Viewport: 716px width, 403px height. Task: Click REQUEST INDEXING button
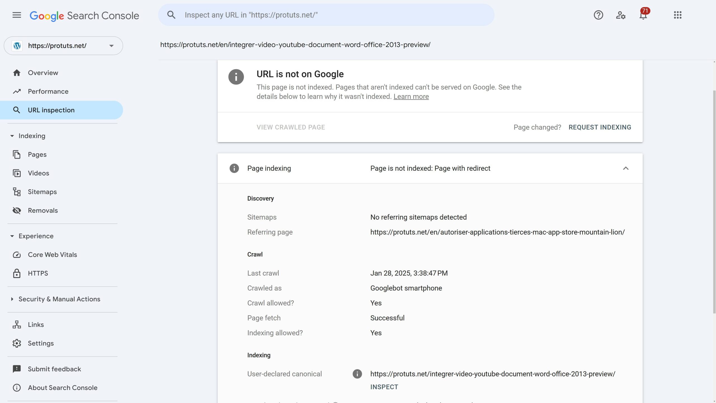[600, 127]
